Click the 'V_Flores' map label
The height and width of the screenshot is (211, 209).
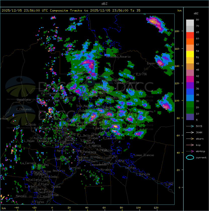(38, 202)
